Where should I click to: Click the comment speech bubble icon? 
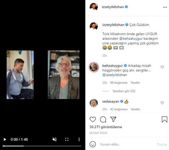tap(103, 119)
